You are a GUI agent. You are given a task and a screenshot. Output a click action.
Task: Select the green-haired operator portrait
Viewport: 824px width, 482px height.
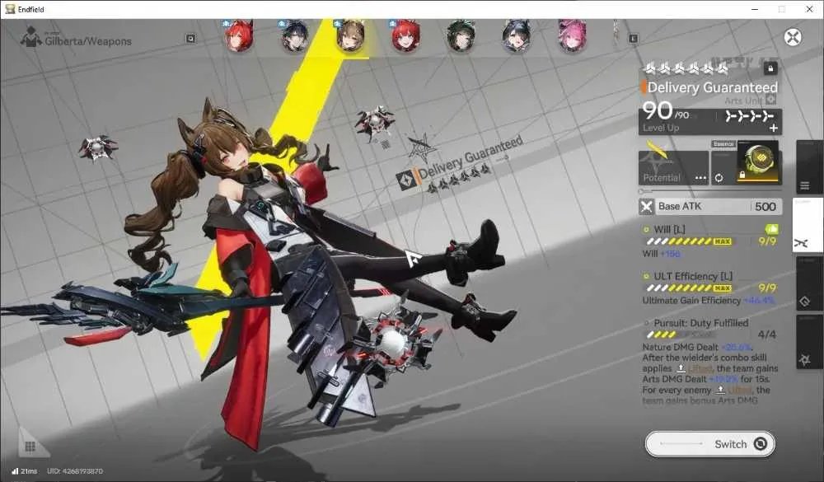click(x=461, y=35)
